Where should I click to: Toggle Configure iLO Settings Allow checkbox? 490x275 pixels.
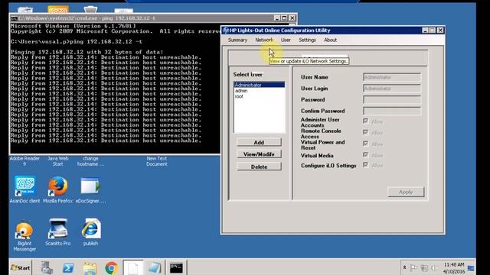(365, 165)
